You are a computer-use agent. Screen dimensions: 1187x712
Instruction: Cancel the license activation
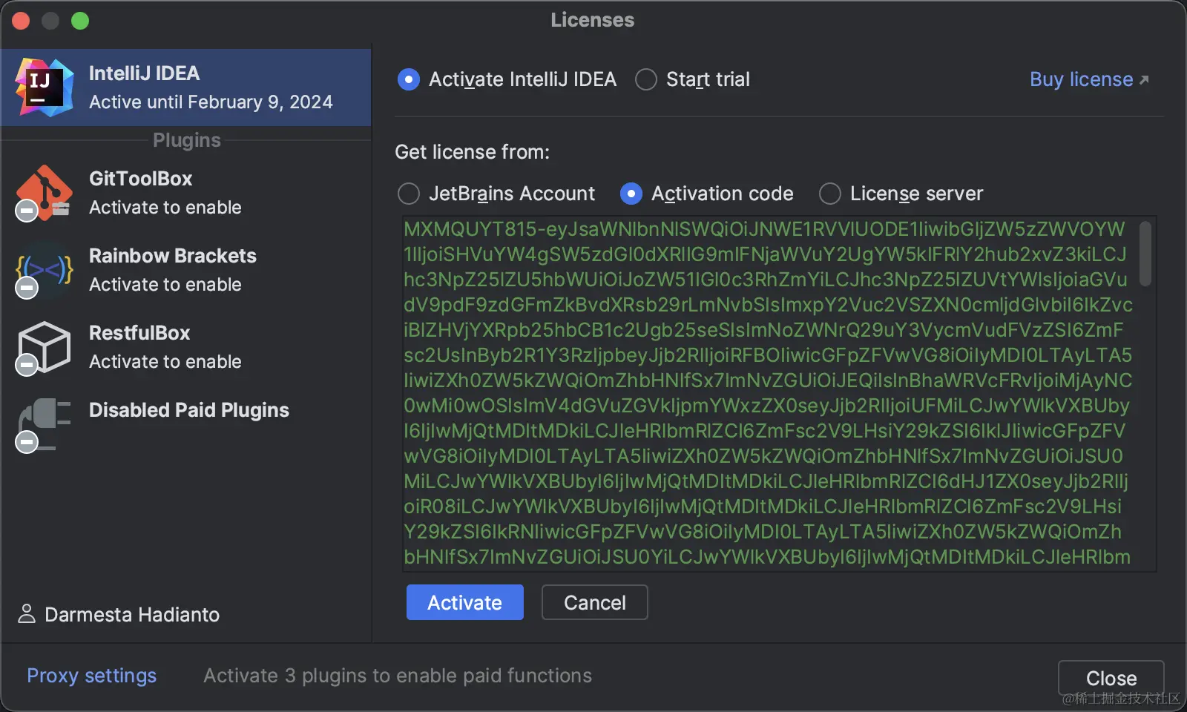[594, 602]
